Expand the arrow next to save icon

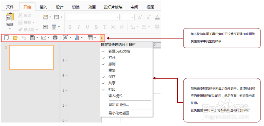click(37, 38)
